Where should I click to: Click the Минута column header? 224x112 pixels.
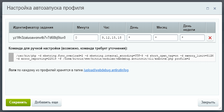pyautogui.click(x=86, y=27)
